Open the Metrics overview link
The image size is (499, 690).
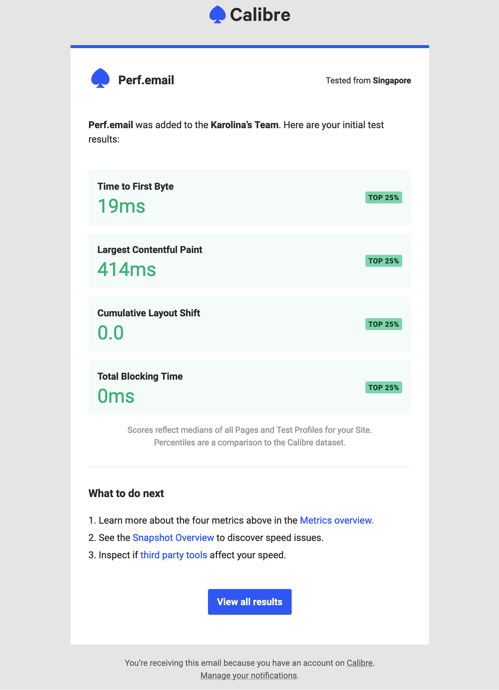click(336, 520)
